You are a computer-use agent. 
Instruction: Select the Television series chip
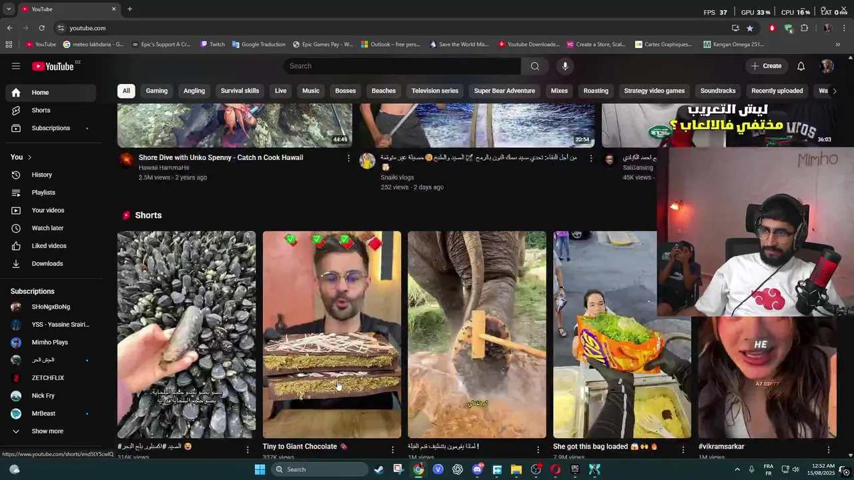(435, 91)
